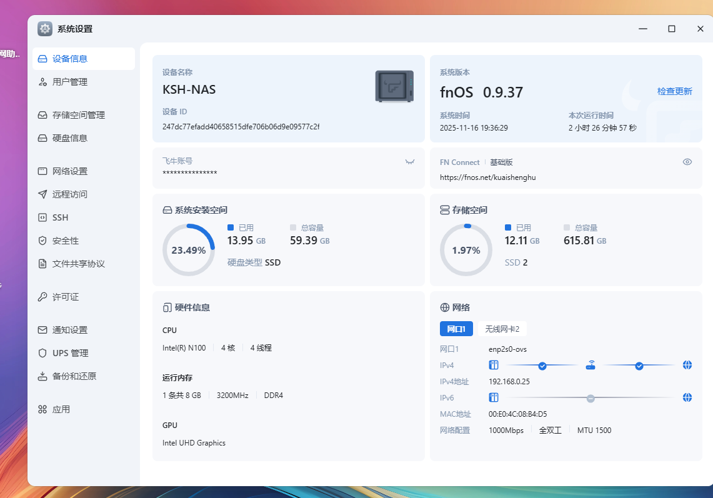Open UPS 管理 settings page
713x498 pixels.
click(x=70, y=353)
